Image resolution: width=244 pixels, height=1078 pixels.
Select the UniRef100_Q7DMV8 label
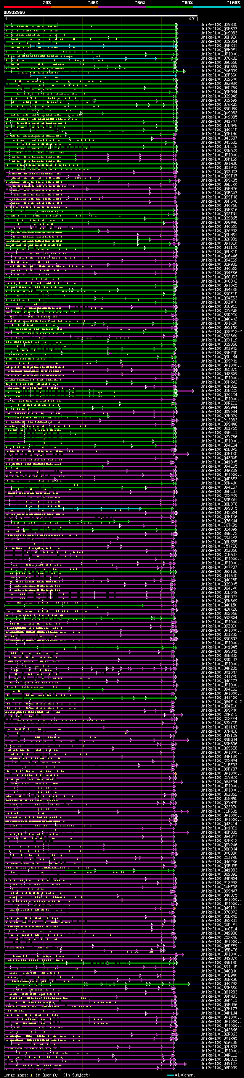[x=219, y=125]
